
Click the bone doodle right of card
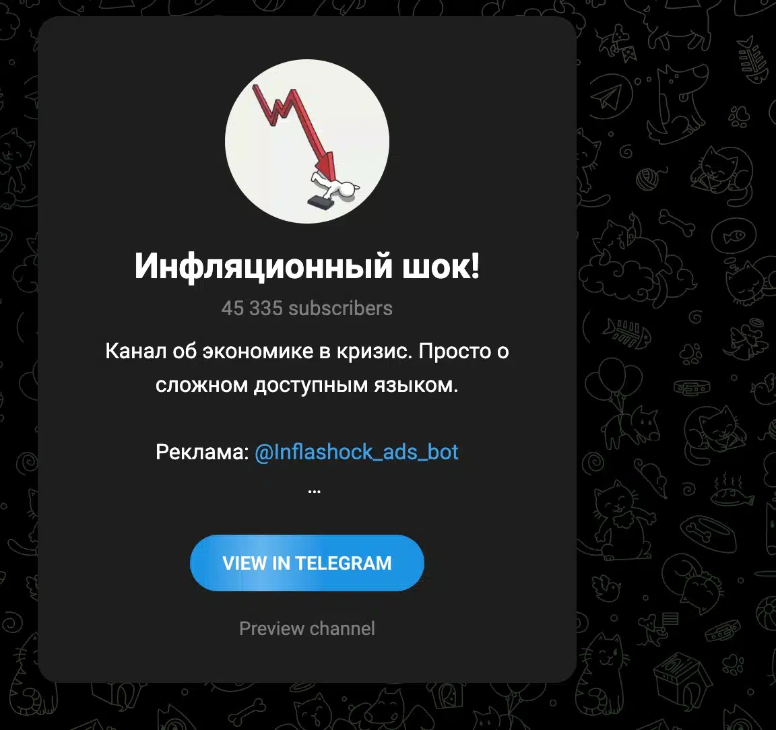point(678,223)
